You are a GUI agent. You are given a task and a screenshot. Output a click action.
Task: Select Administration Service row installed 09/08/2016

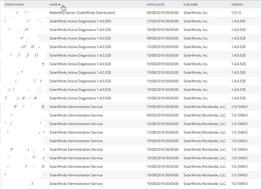coord(76,115)
